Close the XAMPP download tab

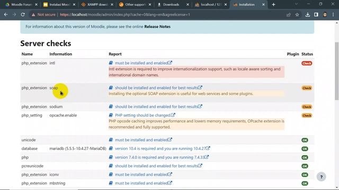(112, 5)
